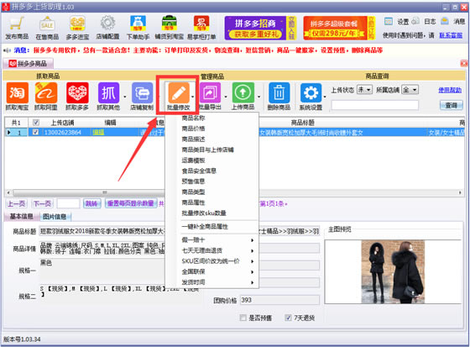Open the 铺货到淘宝 icon
Screen dimensions: 470x347
pos(170,27)
